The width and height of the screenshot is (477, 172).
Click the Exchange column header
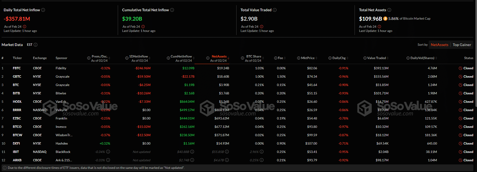(x=40, y=58)
